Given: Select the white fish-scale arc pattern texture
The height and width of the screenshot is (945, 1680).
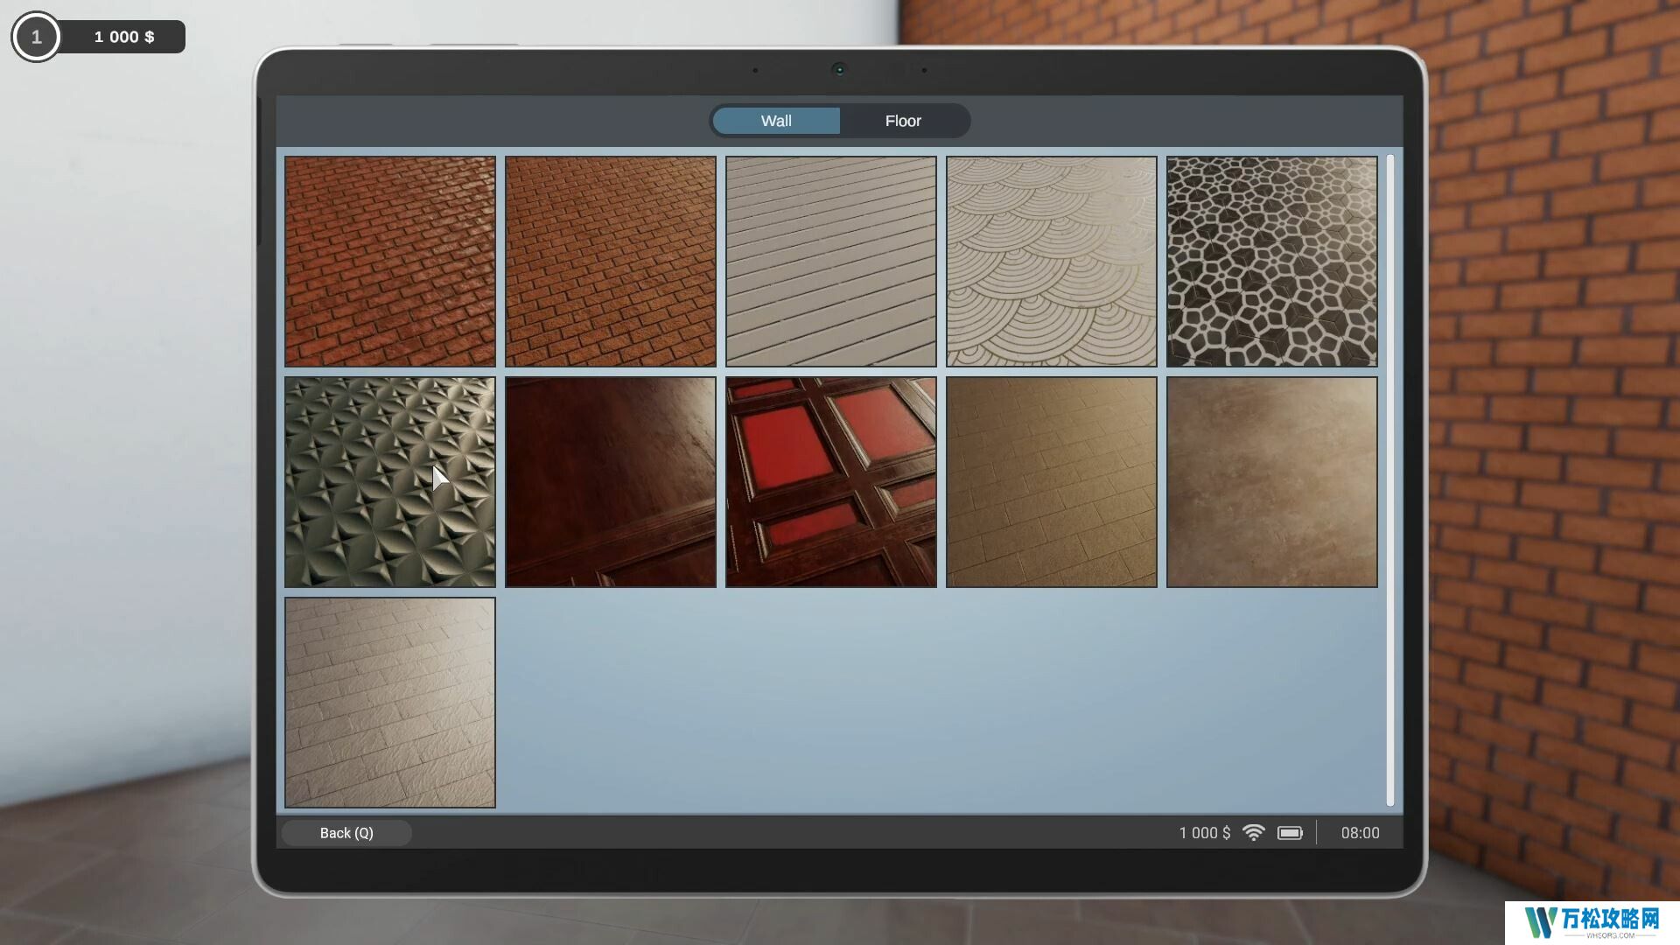Looking at the screenshot, I should point(1052,262).
